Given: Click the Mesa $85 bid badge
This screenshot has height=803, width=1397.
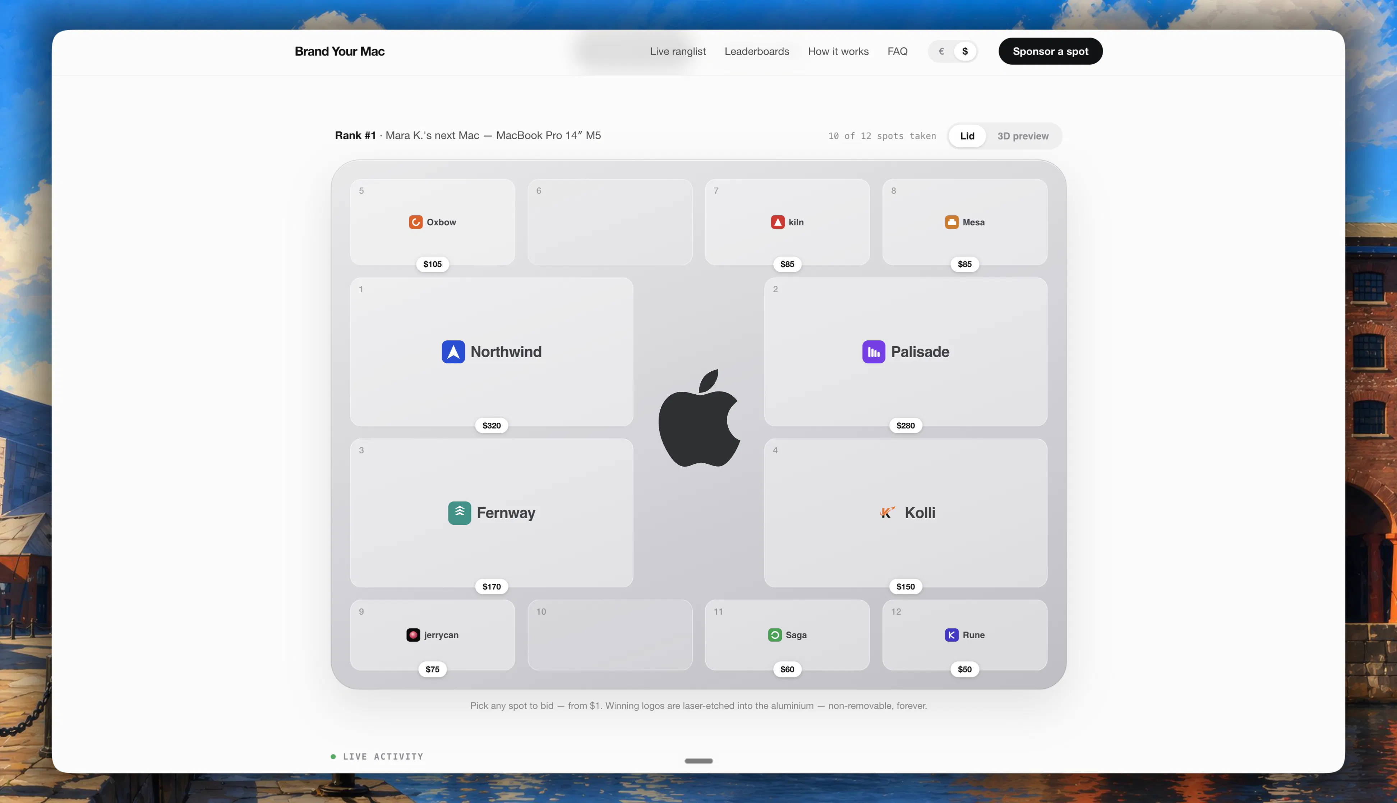Looking at the screenshot, I should tap(964, 264).
